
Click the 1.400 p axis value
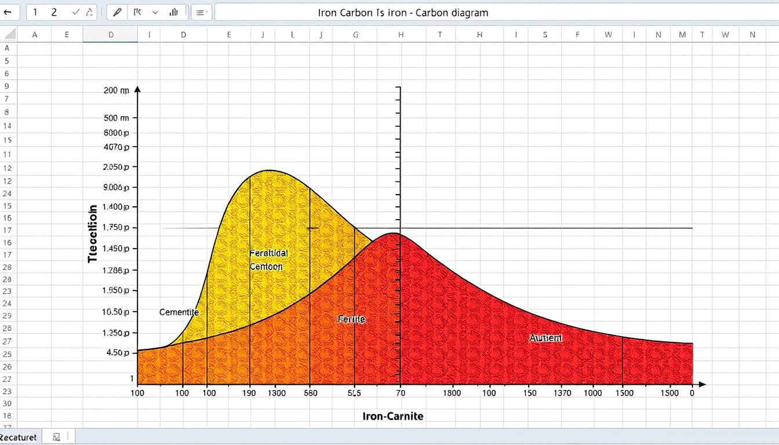point(116,207)
